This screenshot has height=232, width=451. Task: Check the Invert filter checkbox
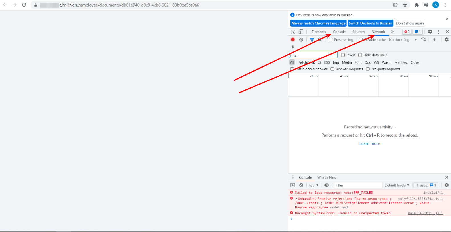(343, 55)
